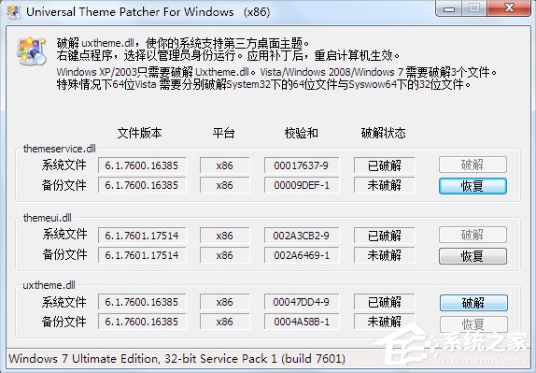Click the Windows 7 Ultimate Edition status bar text

[x=177, y=359]
